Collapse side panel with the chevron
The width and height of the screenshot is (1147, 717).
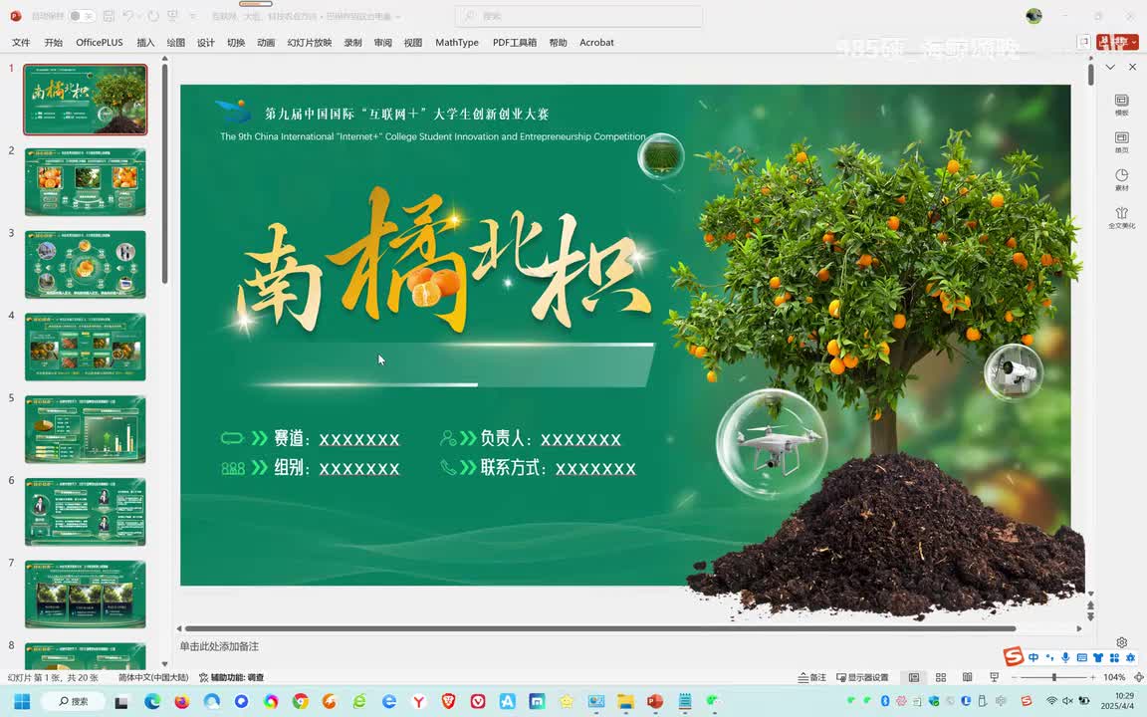1110,67
